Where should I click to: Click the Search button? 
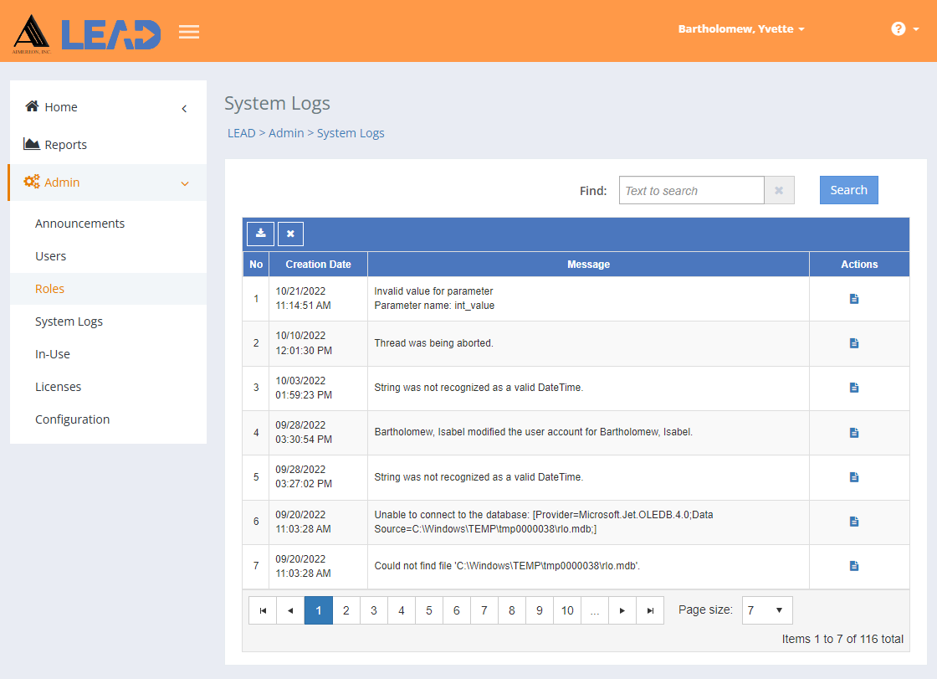point(848,190)
